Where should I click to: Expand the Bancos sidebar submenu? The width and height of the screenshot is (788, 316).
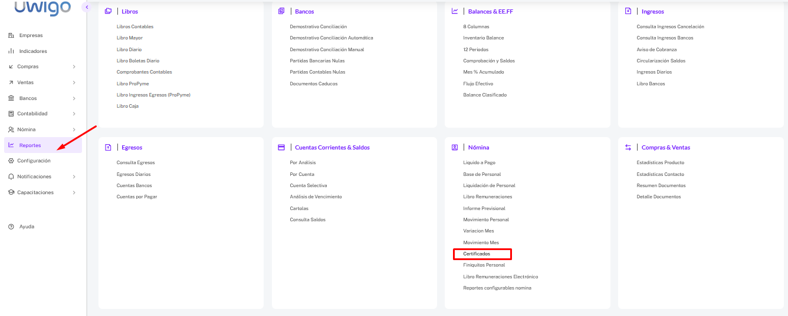coord(74,98)
